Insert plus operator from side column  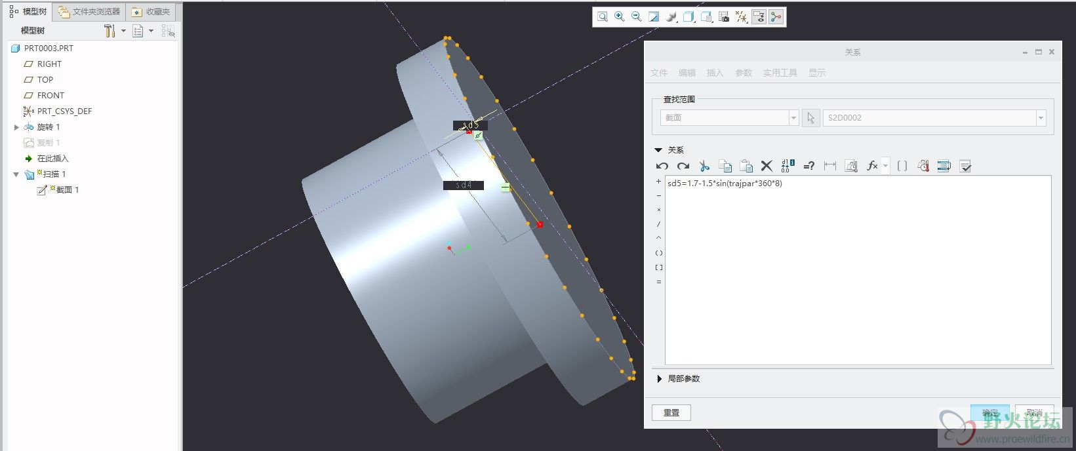pyautogui.click(x=659, y=182)
